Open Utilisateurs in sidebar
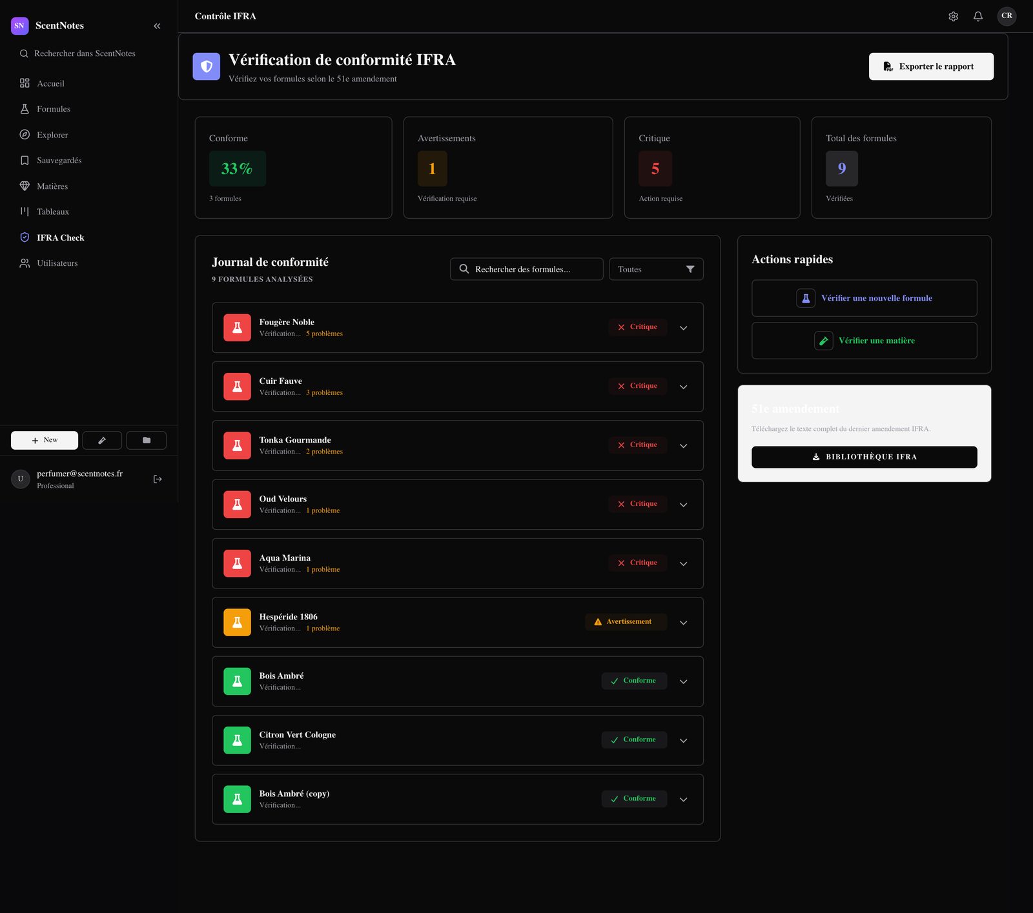Viewport: 1033px width, 913px height. (88, 263)
